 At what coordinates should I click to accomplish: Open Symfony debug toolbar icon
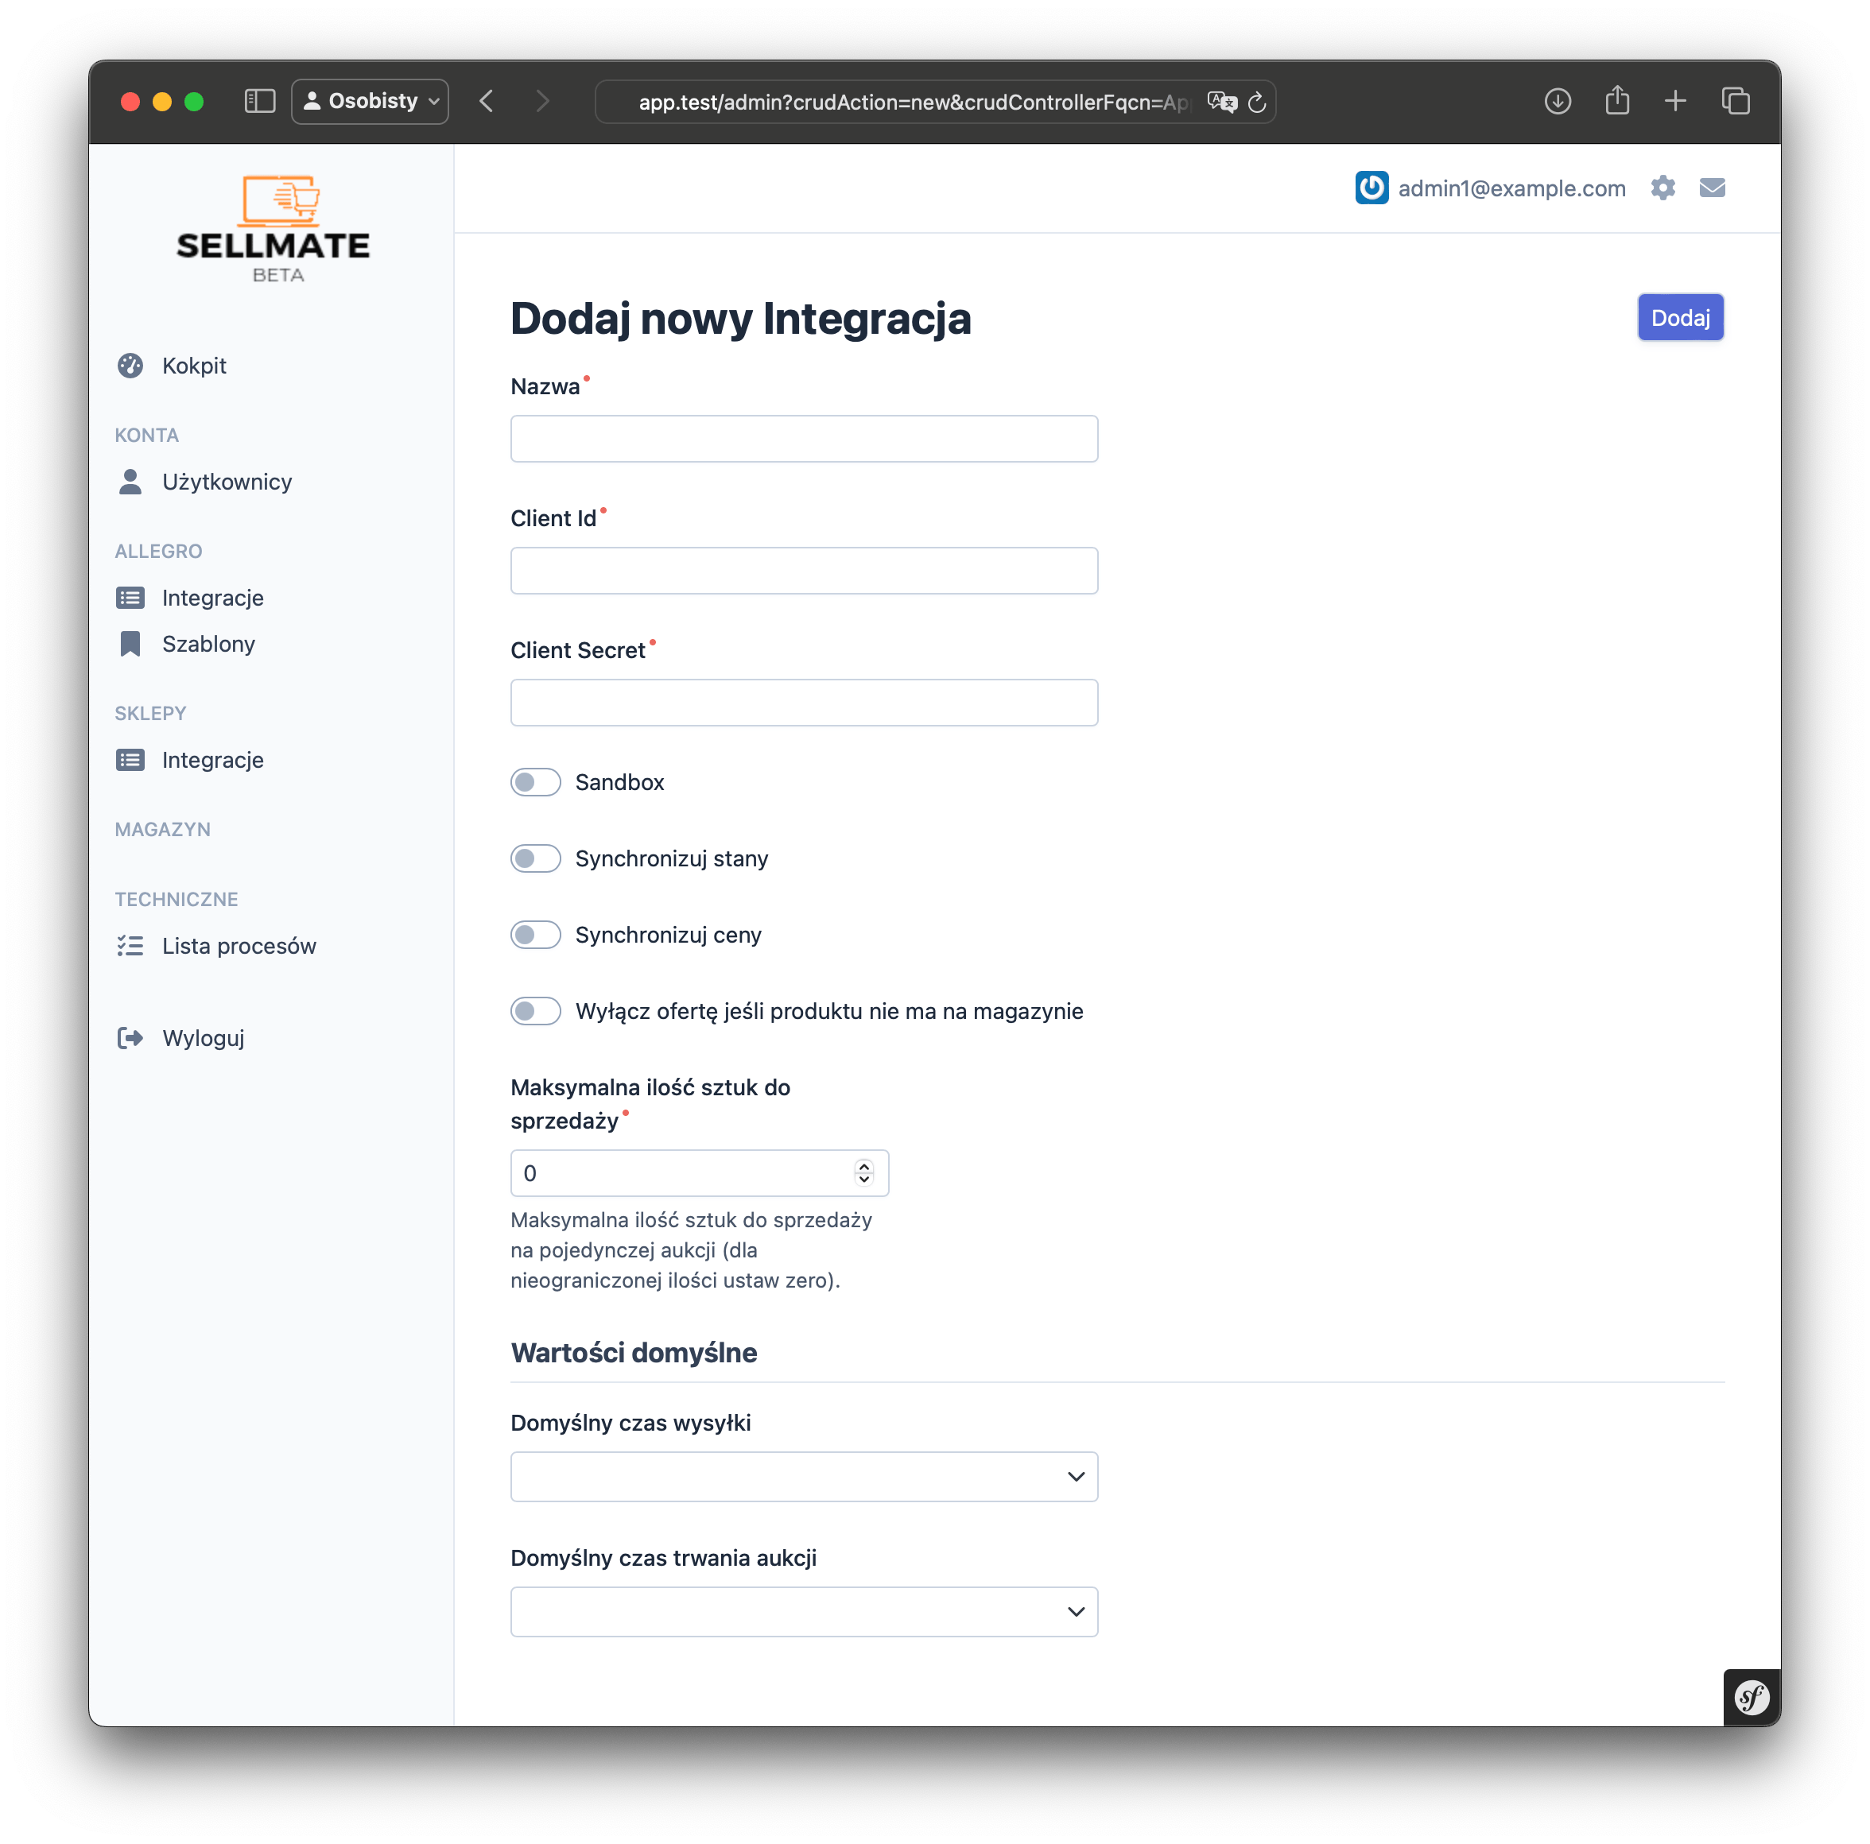[x=1752, y=1697]
